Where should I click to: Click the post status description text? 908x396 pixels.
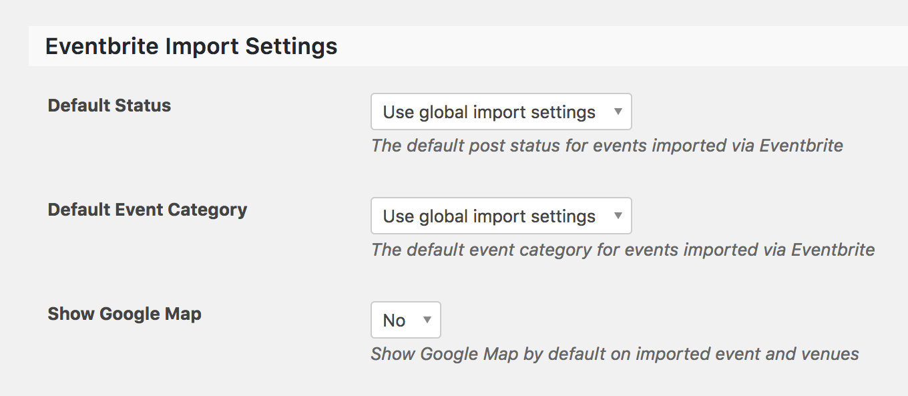[607, 146]
